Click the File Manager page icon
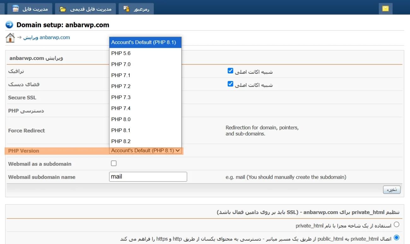Screen dimensions: 410x244 coord(15,9)
